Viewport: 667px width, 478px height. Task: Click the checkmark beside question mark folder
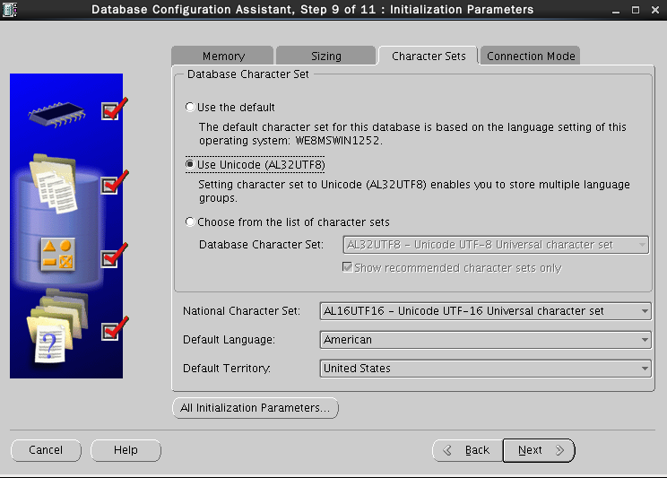(x=111, y=330)
